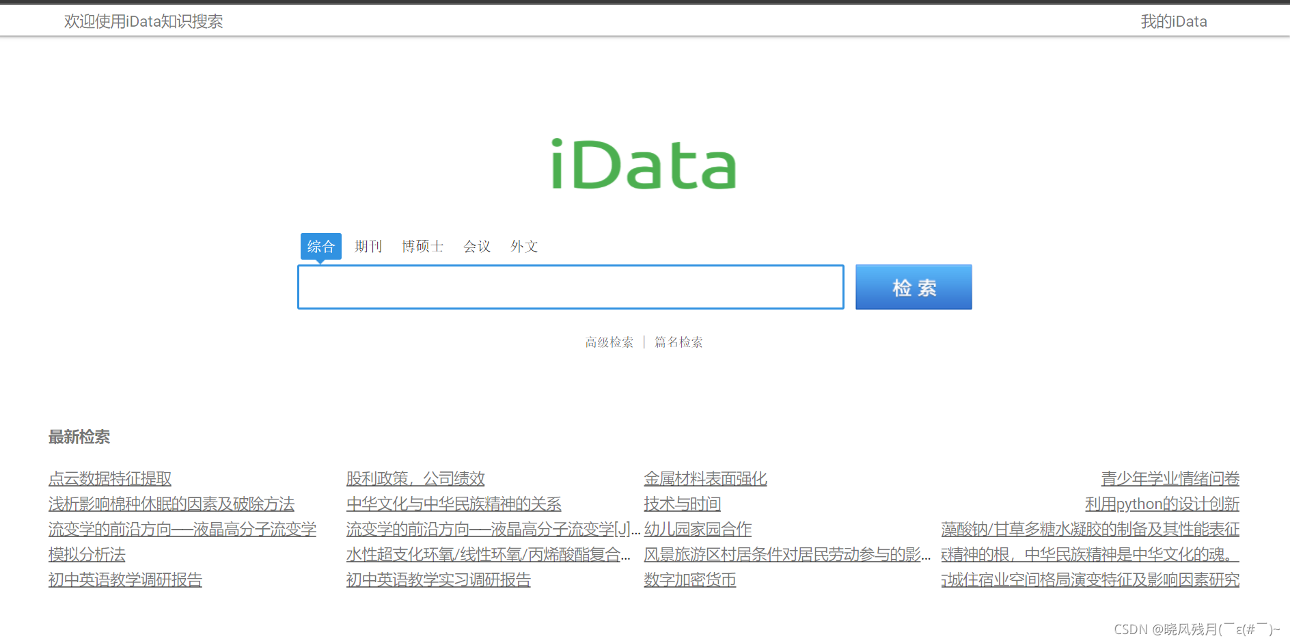Open recent search 初中英语教学调研报告
The image size is (1290, 643).
pos(125,579)
